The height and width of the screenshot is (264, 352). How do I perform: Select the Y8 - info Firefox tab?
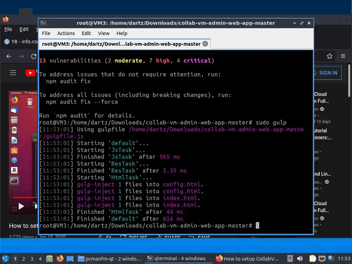click(x=21, y=42)
